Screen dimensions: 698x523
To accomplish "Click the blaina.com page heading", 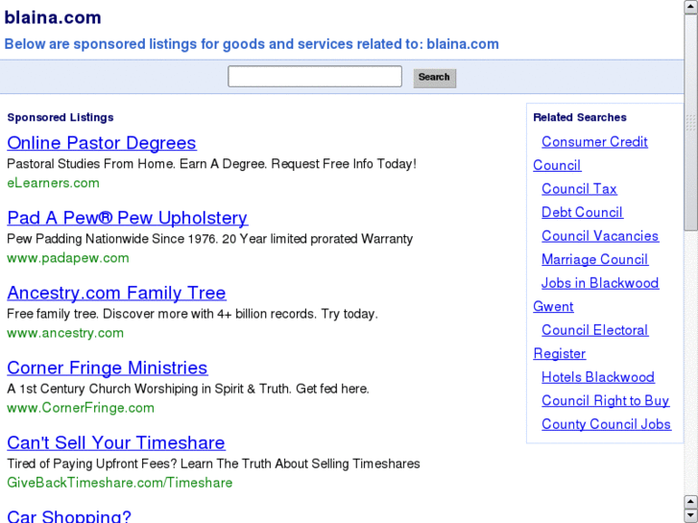I will pos(53,18).
